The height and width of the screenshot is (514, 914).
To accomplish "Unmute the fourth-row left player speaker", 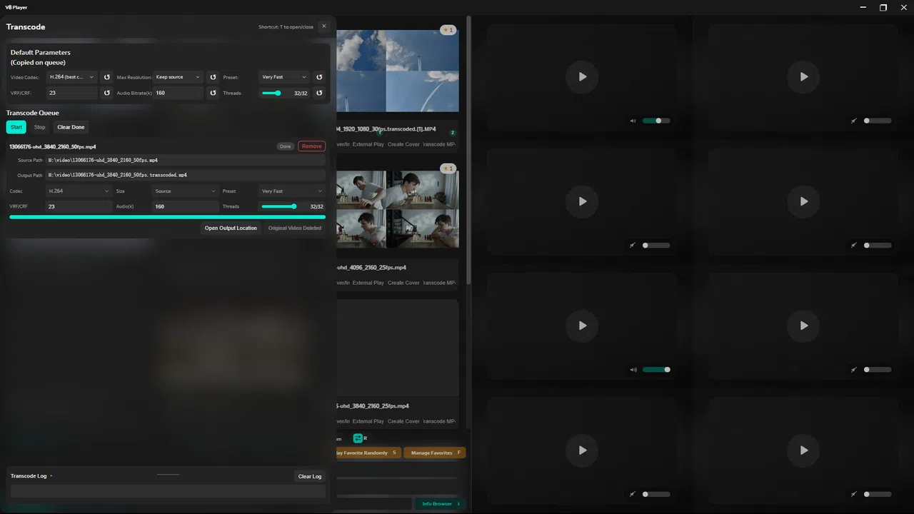I will [x=633, y=494].
